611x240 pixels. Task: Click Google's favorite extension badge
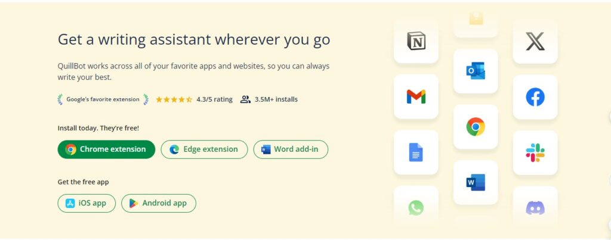103,99
